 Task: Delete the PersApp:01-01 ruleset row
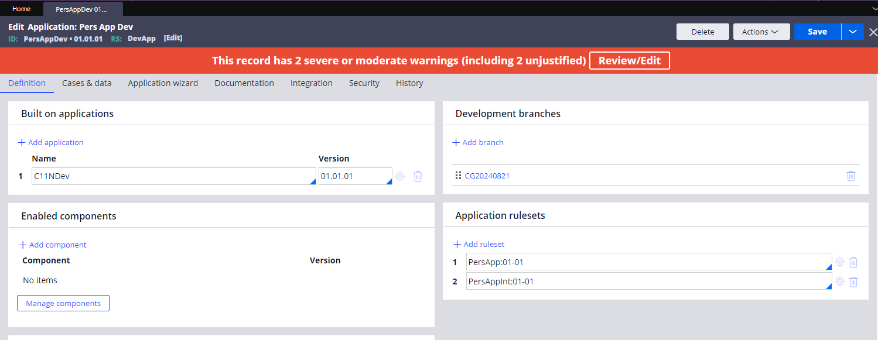[853, 262]
